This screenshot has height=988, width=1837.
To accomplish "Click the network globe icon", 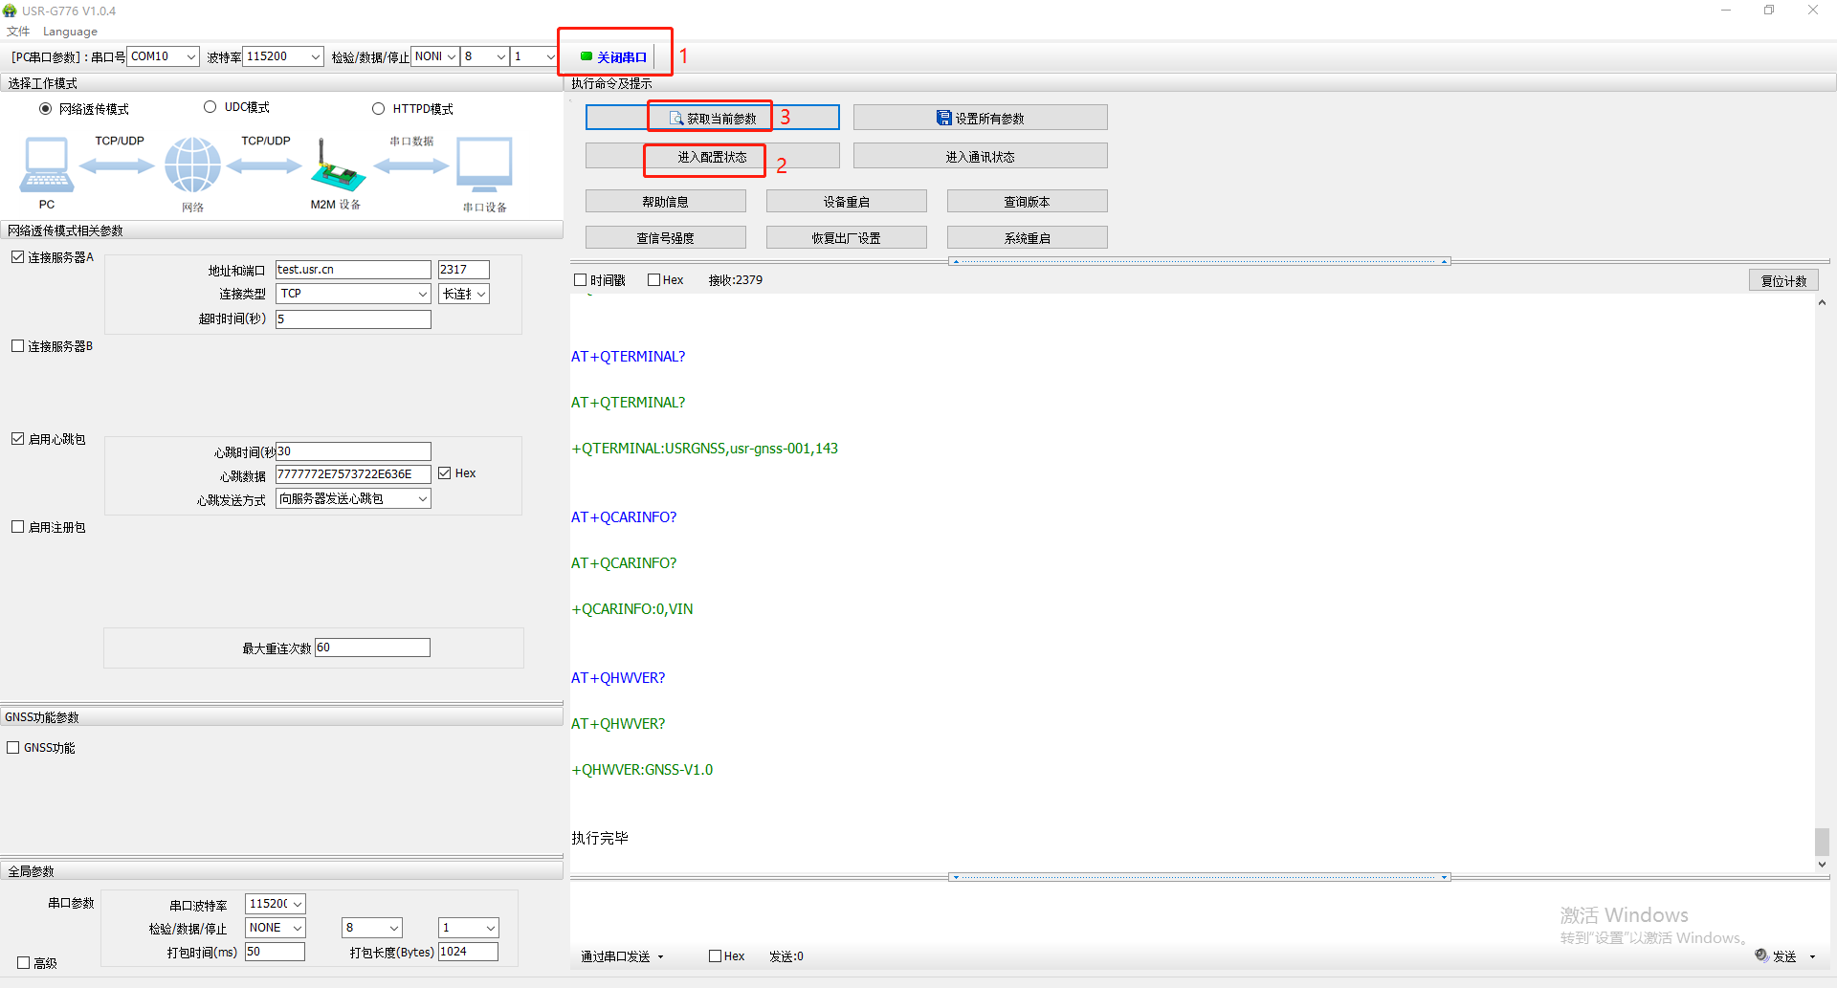I will click(x=192, y=165).
